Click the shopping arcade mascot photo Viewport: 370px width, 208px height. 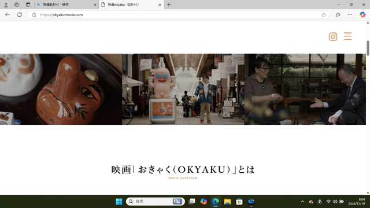point(183,89)
